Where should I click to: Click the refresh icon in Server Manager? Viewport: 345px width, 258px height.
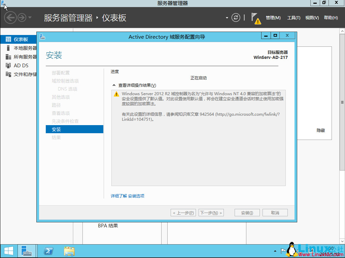[x=235, y=17]
